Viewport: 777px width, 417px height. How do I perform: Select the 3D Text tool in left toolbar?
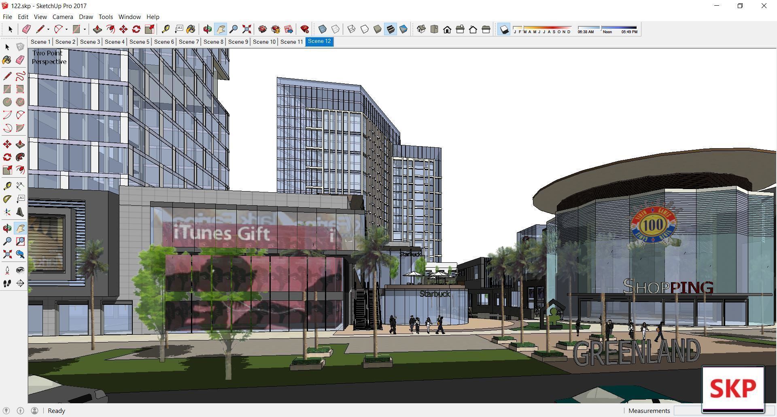click(x=20, y=212)
